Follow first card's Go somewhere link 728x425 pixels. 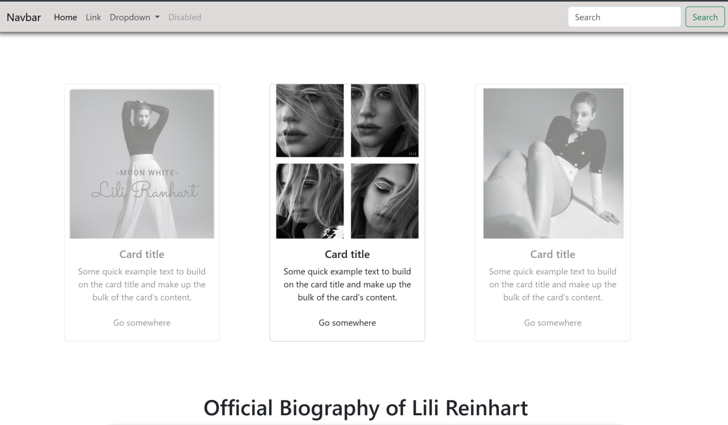(x=142, y=323)
